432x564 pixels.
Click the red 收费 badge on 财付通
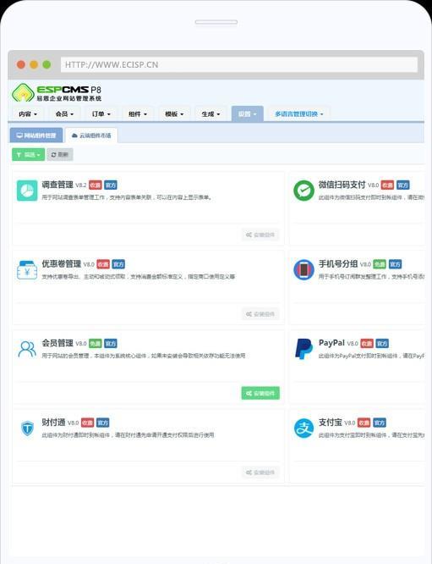tap(87, 423)
